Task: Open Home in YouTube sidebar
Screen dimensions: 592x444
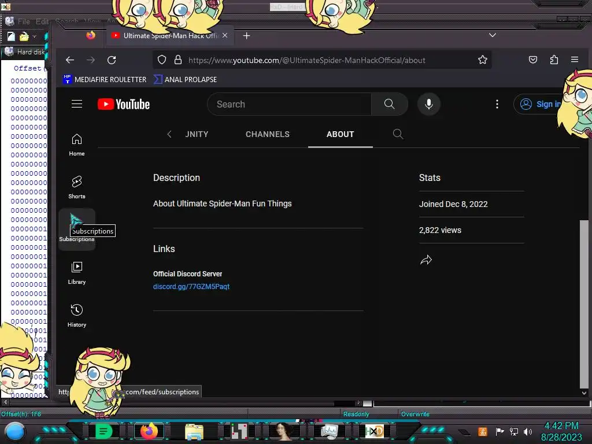Action: coord(77,145)
